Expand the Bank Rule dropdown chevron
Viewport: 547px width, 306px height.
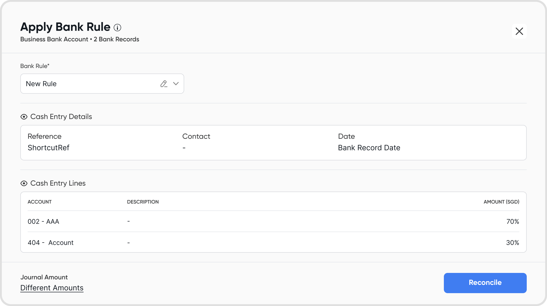tap(176, 84)
